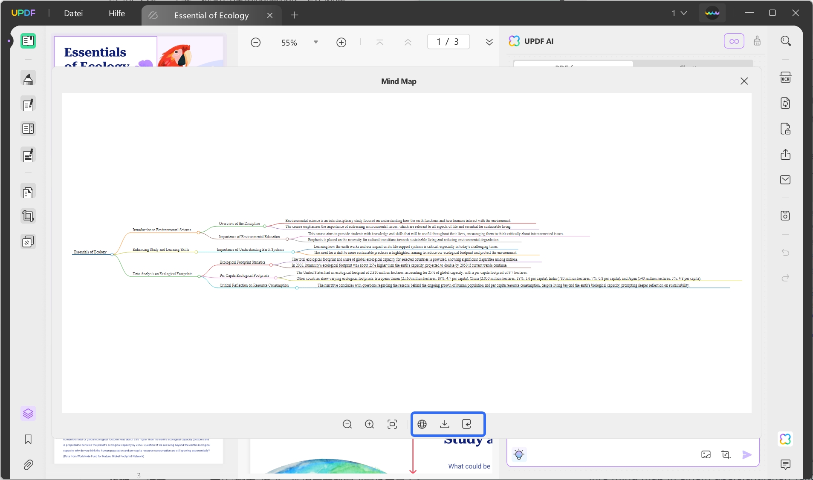
Task: Collapse Importance of Environmental Education node
Action: (x=287, y=239)
